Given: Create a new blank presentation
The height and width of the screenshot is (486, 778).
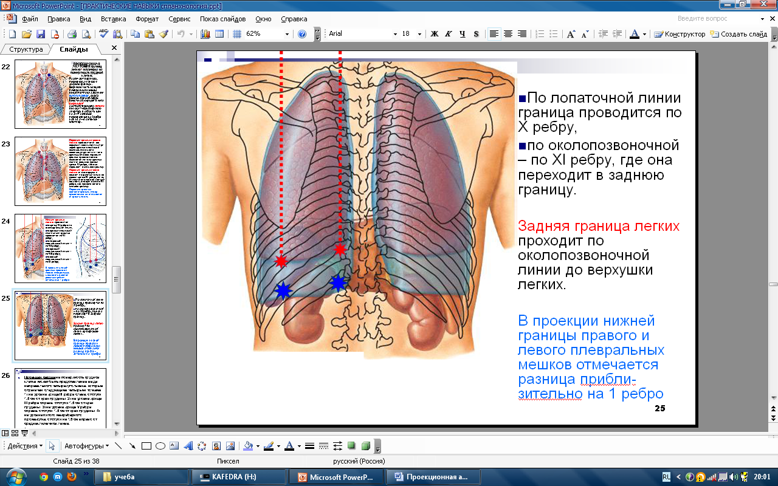Looking at the screenshot, I should pyautogui.click(x=13, y=34).
